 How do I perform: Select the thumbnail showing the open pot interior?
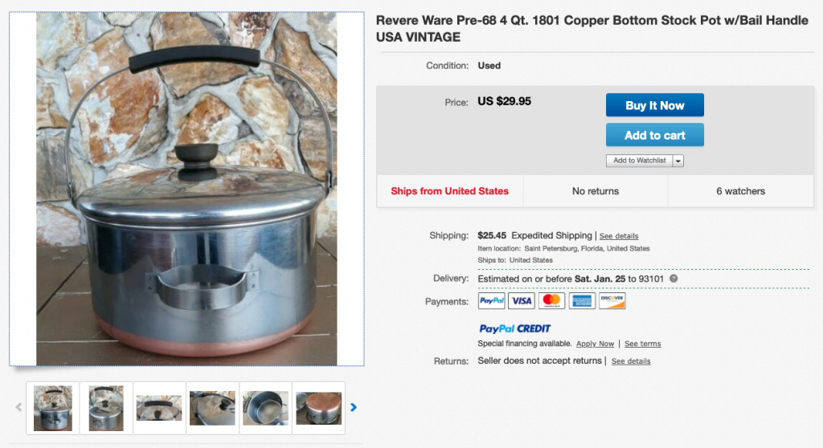[265, 408]
